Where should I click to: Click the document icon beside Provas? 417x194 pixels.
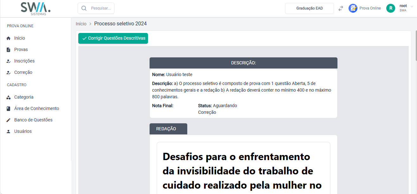pyautogui.click(x=9, y=49)
